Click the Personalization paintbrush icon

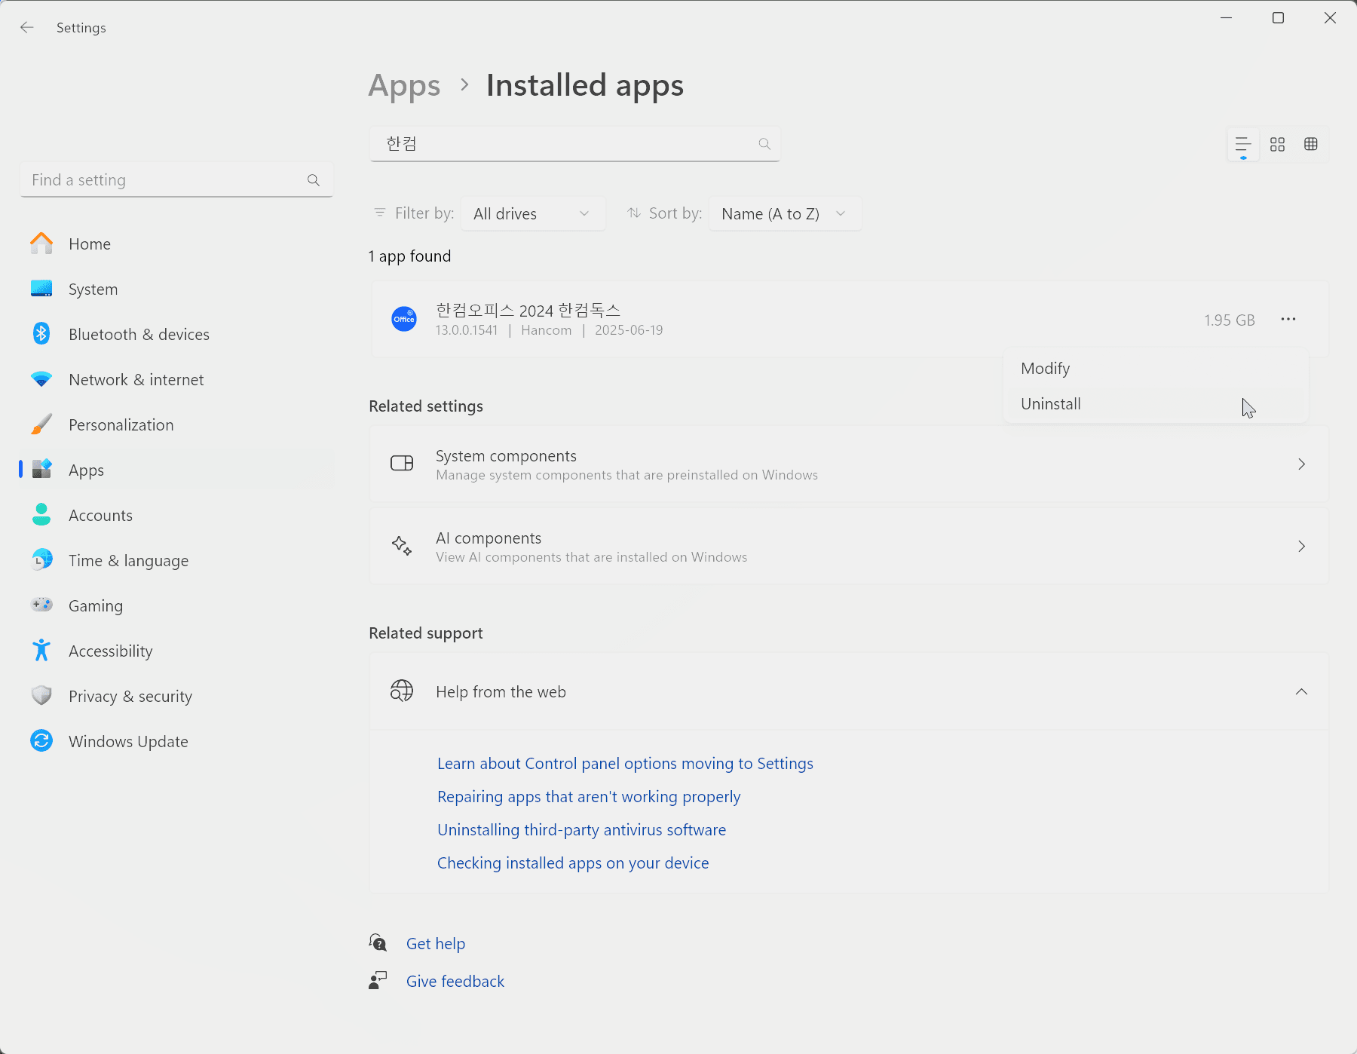(41, 424)
